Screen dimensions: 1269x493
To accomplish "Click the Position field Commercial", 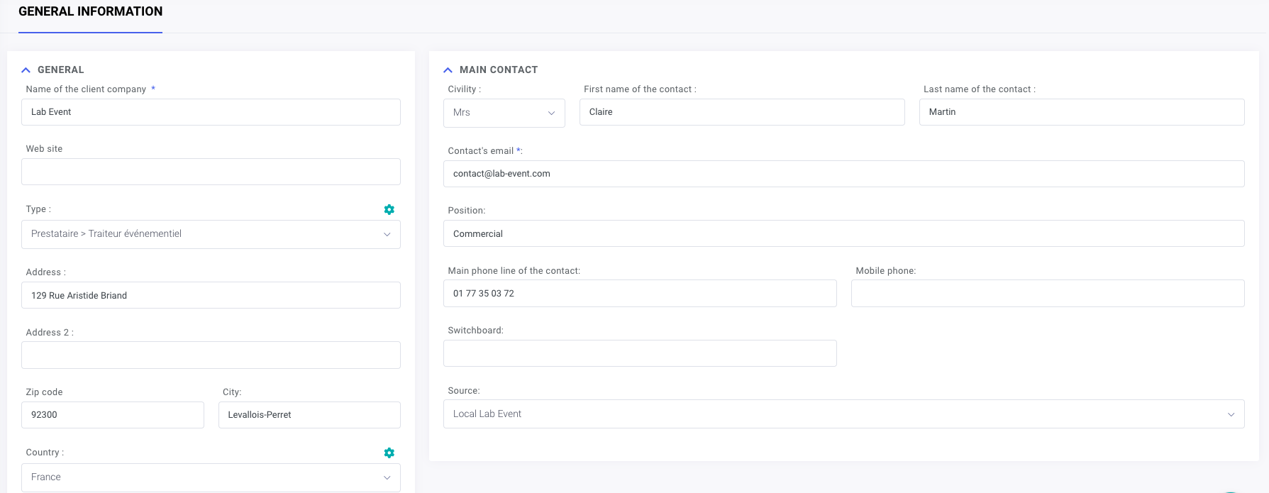I will 843,233.
